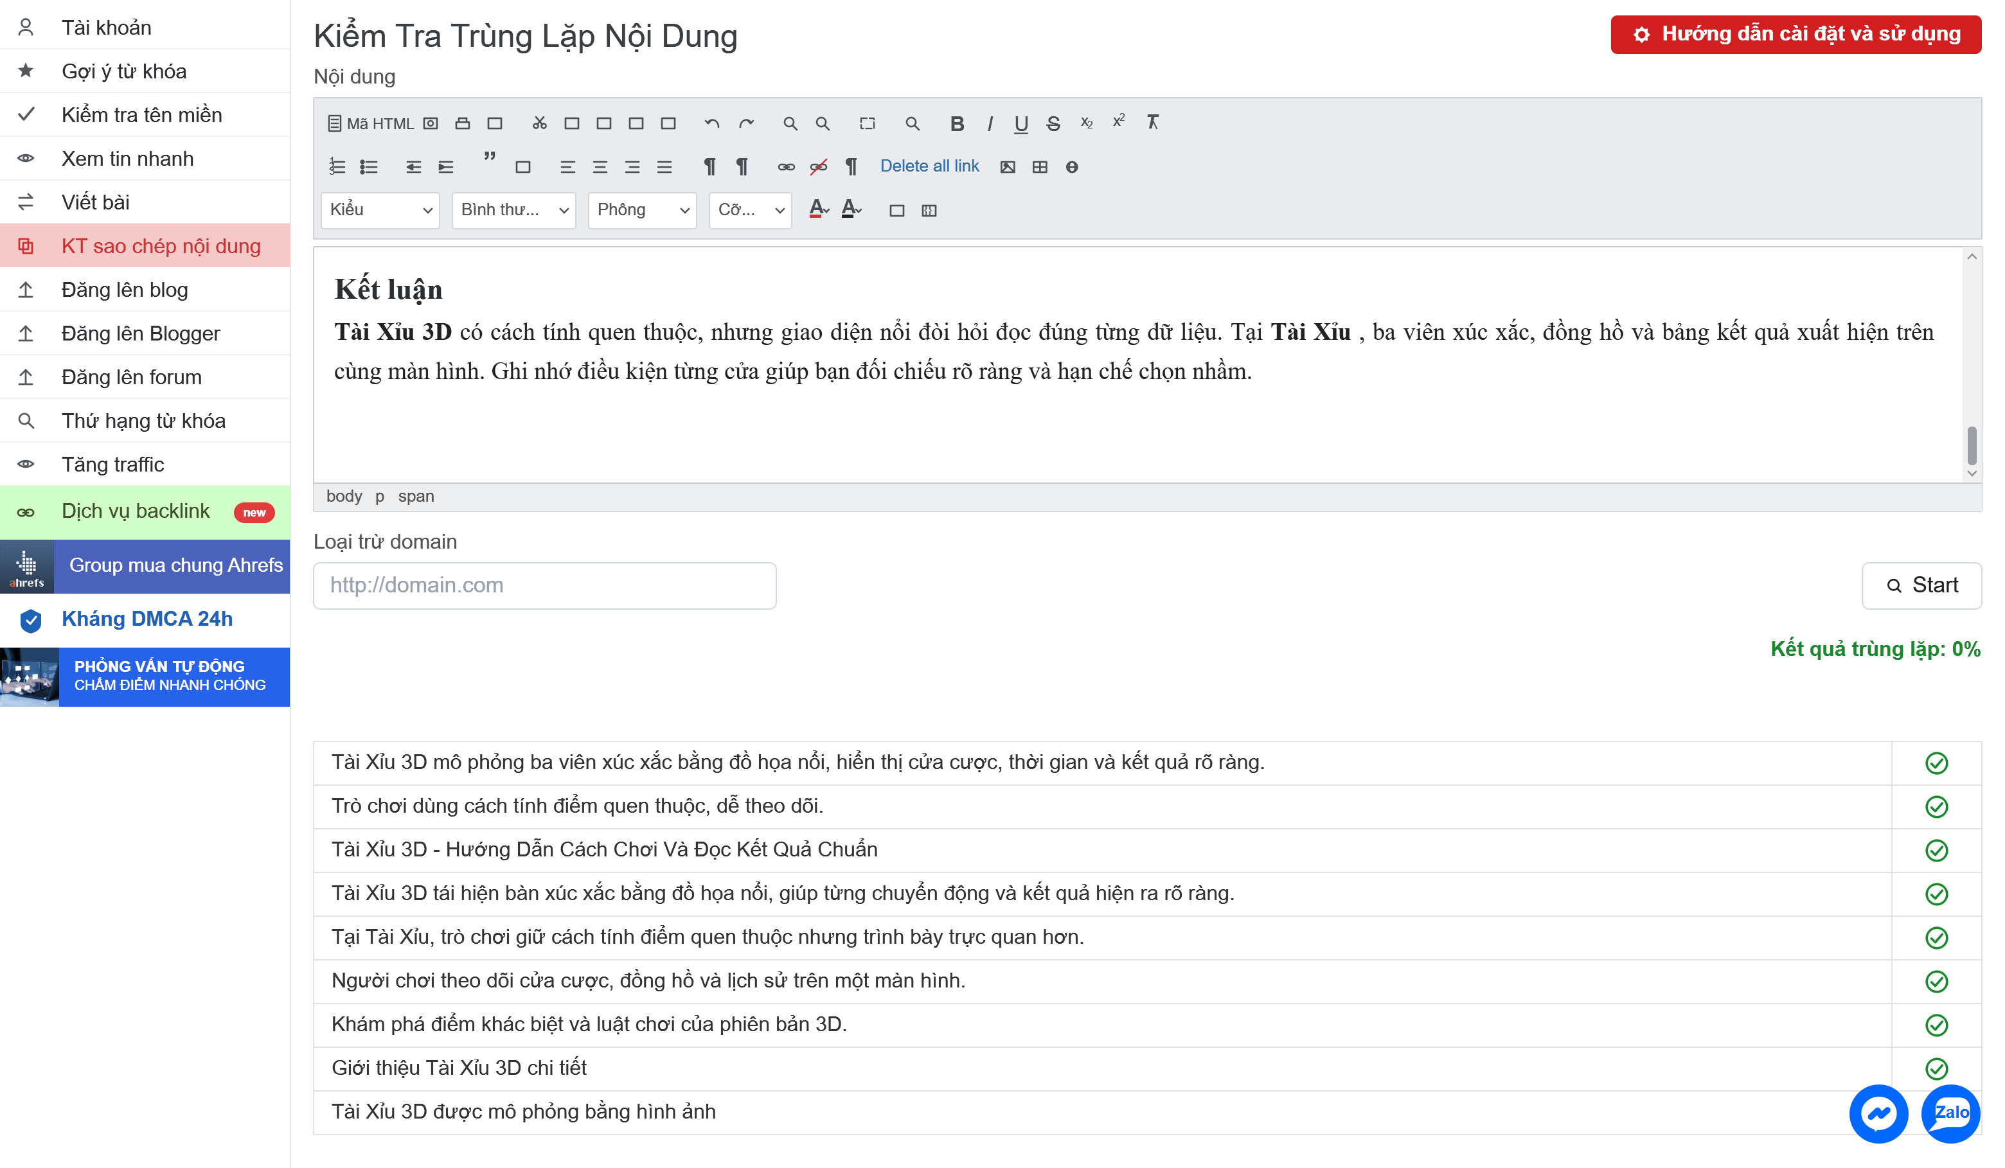This screenshot has width=2005, height=1168.
Task: Undo the last edit
Action: click(711, 123)
